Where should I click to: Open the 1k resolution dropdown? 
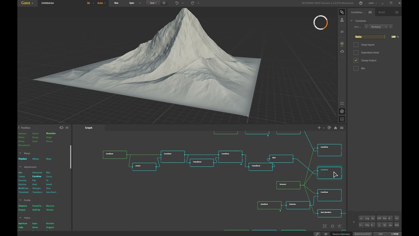[x=90, y=3]
